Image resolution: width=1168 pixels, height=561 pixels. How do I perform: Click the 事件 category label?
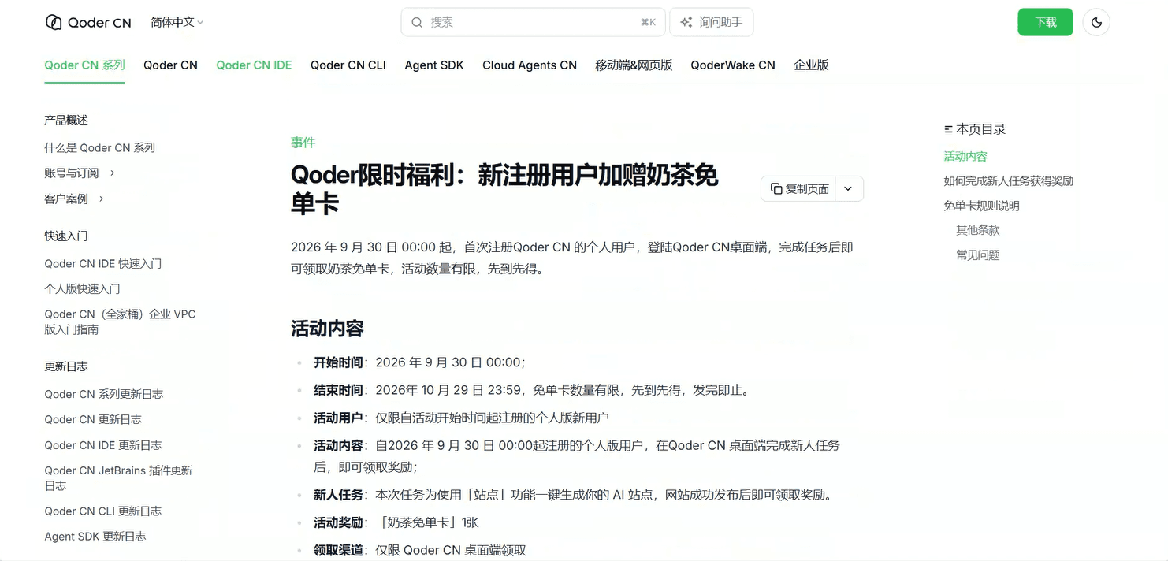click(x=303, y=142)
